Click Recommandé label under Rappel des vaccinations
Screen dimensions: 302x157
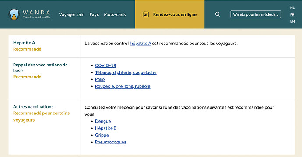[27, 77]
